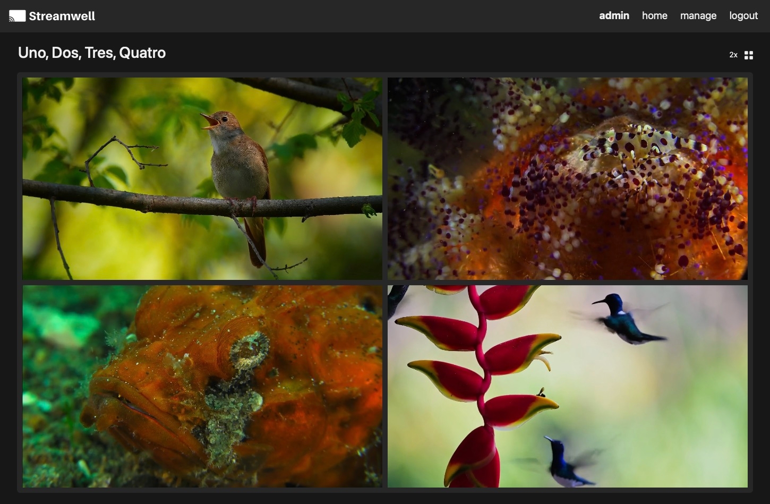Click the 'Uno, Dos, Tres, Quatro' title
The image size is (770, 504).
point(92,53)
